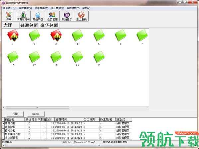This screenshot has width=199, height=149.
Task: Click the Excel export button
Action: pyautogui.click(x=36, y=114)
